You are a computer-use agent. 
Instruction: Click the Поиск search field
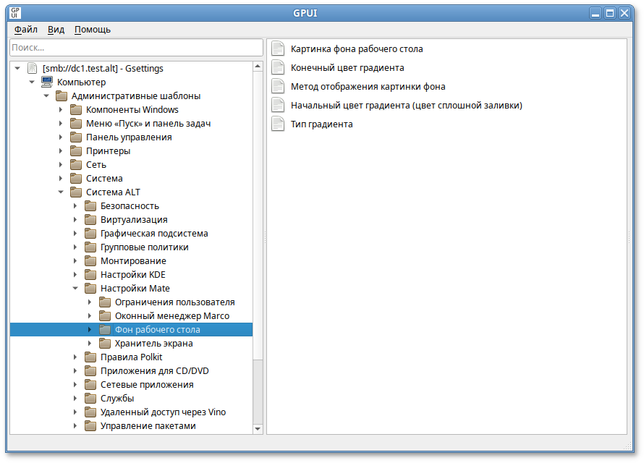(134, 47)
